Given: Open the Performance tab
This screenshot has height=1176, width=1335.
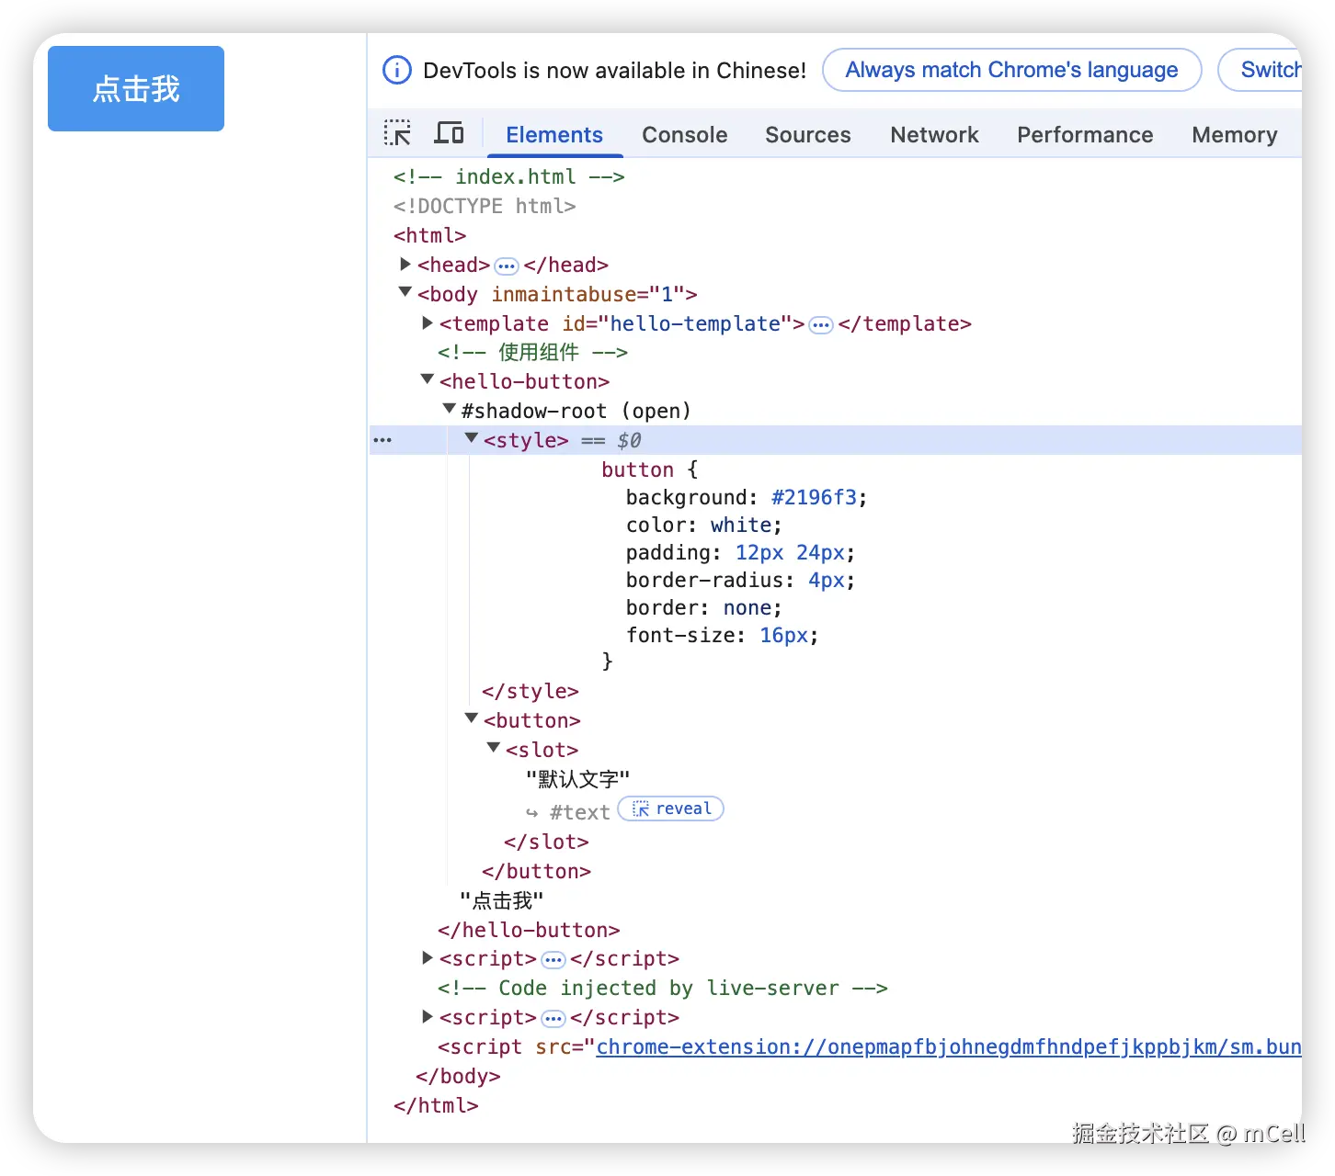Looking at the screenshot, I should pos(1085,135).
